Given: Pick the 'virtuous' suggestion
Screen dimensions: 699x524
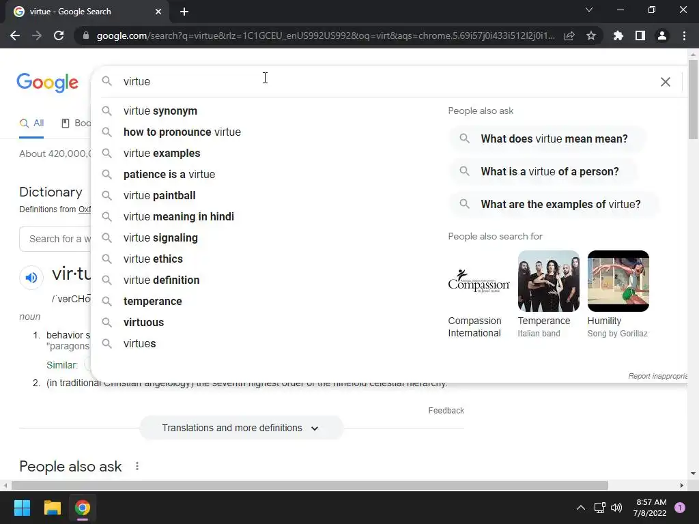Looking at the screenshot, I should tap(143, 323).
